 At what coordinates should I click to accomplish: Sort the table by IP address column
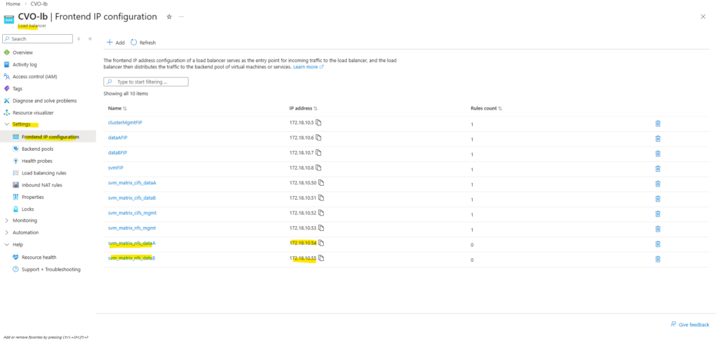point(303,108)
